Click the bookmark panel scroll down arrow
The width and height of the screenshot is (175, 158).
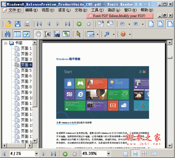point(35,141)
